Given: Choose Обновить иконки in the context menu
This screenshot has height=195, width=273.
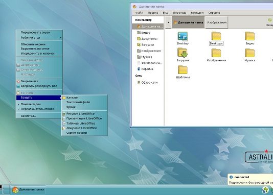Looking at the screenshot, I should (x=39, y=44).
